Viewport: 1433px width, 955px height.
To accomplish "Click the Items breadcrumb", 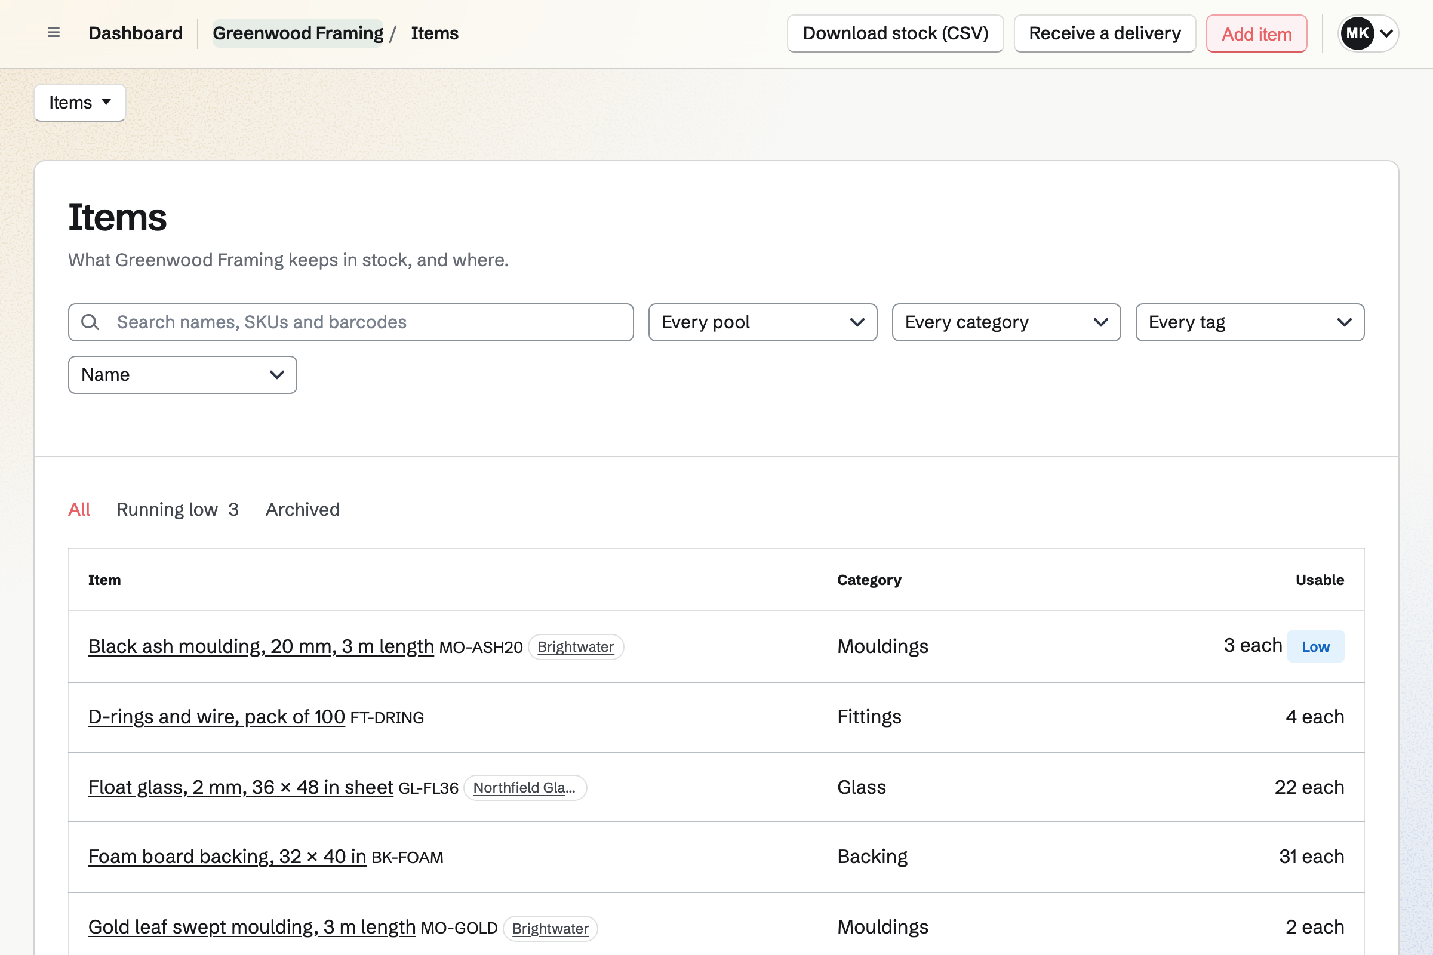I will 435,33.
